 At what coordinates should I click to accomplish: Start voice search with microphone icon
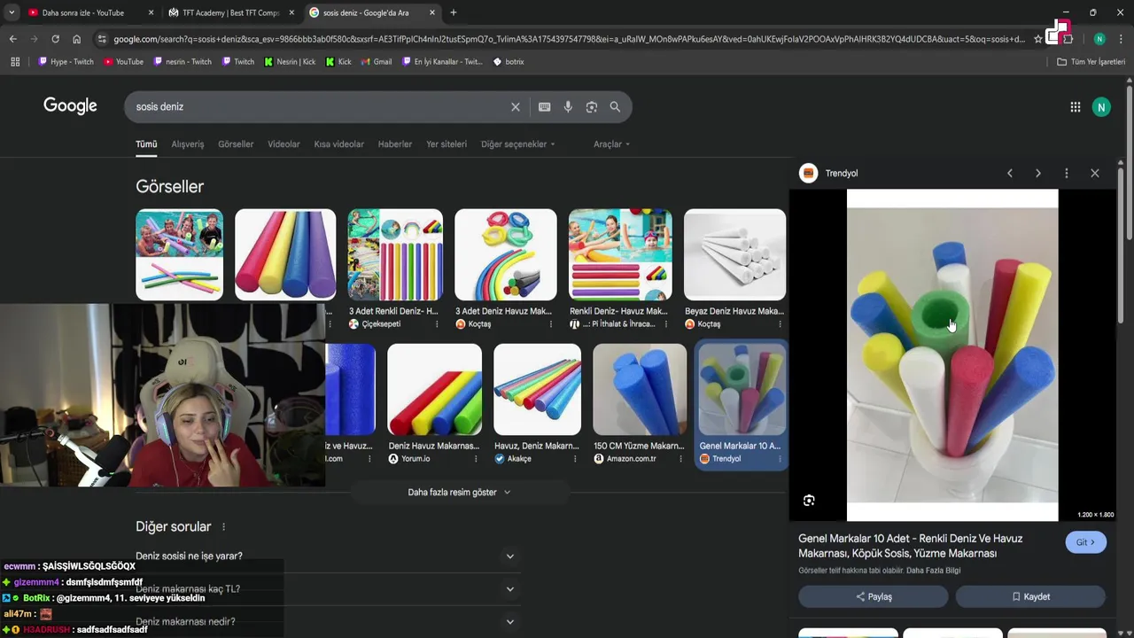[568, 107]
